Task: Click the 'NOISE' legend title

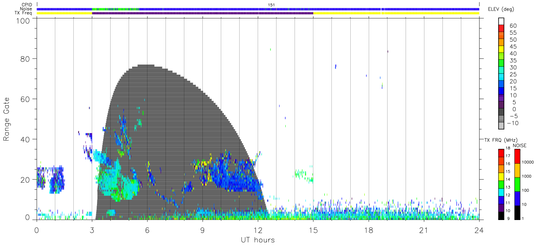Action: coord(520,145)
